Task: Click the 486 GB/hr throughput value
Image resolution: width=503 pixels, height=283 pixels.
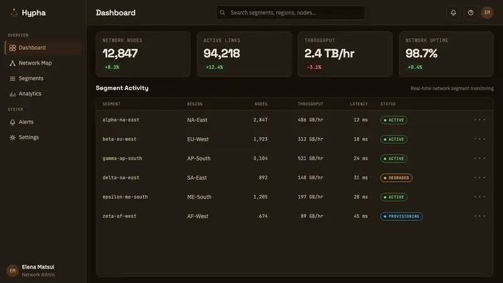Action: click(310, 119)
